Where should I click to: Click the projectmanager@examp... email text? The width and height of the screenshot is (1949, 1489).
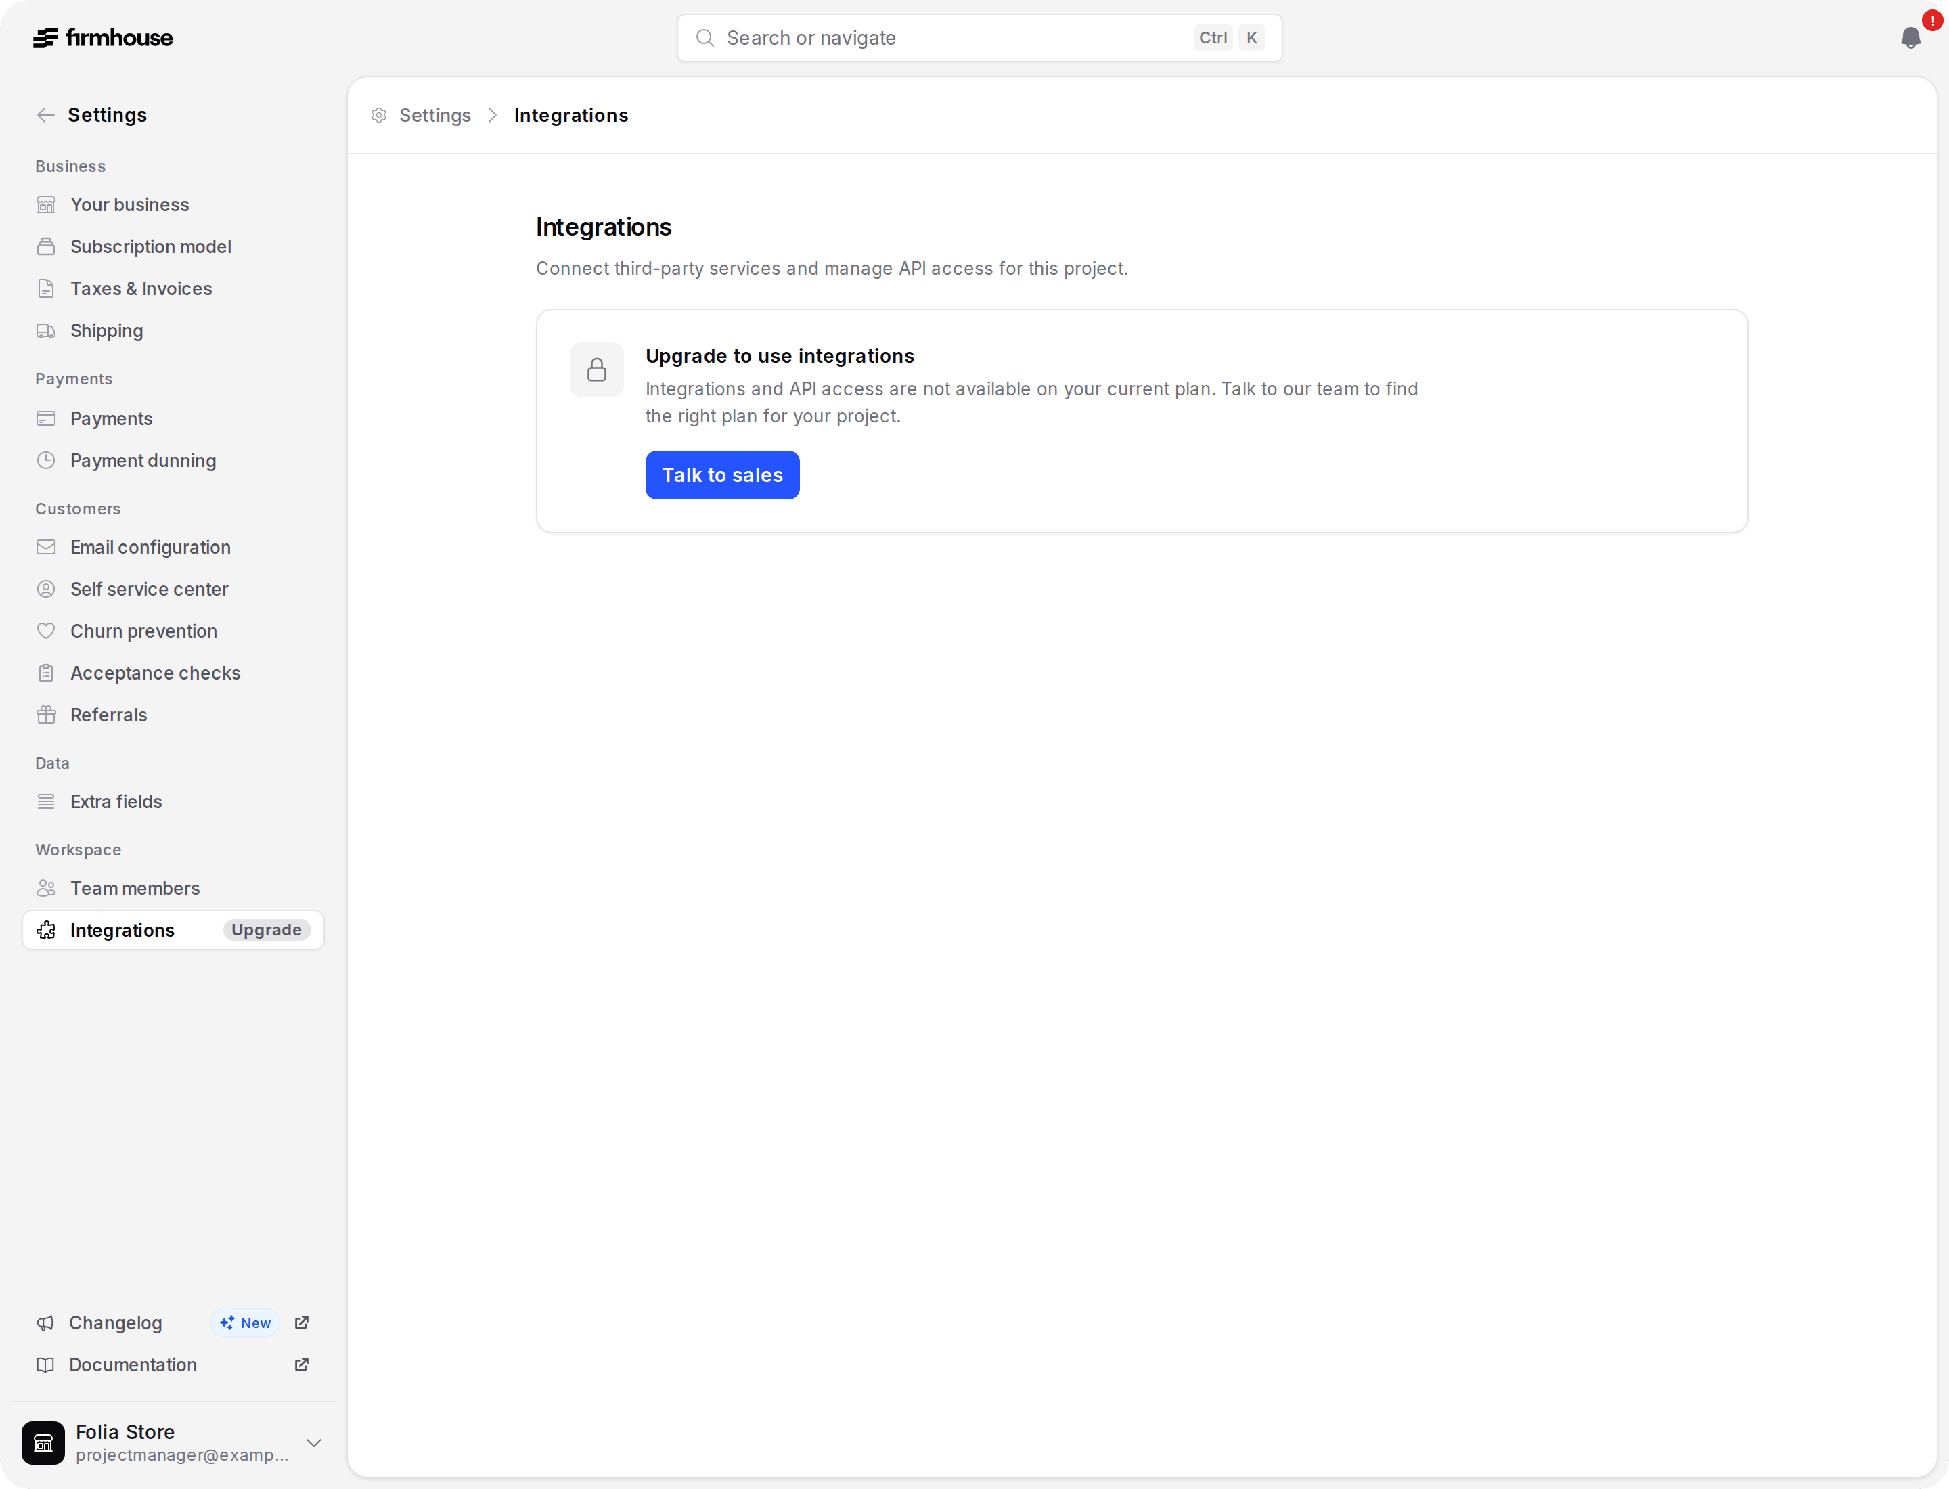pyautogui.click(x=183, y=1455)
